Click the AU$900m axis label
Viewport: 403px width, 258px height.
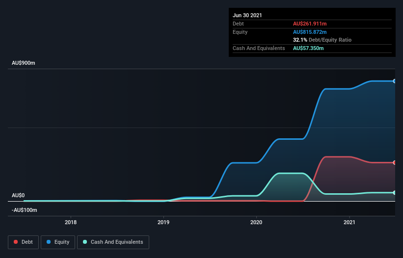(x=24, y=63)
